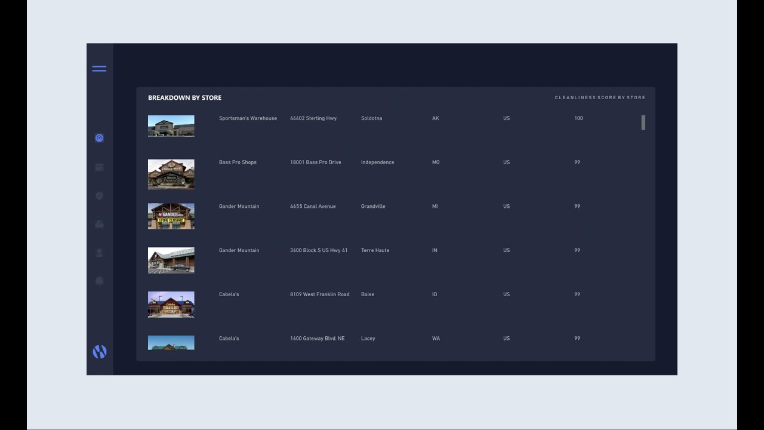Viewport: 764px width, 430px height.
Task: Select the address '3600 Block S US Hwy 41'
Action: click(319, 250)
